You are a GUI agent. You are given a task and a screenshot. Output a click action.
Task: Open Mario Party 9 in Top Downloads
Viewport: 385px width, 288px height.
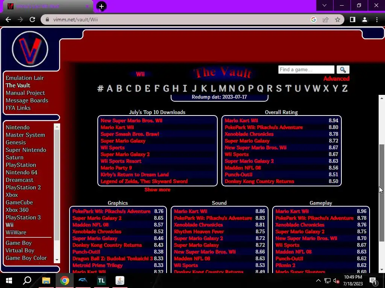click(116, 168)
